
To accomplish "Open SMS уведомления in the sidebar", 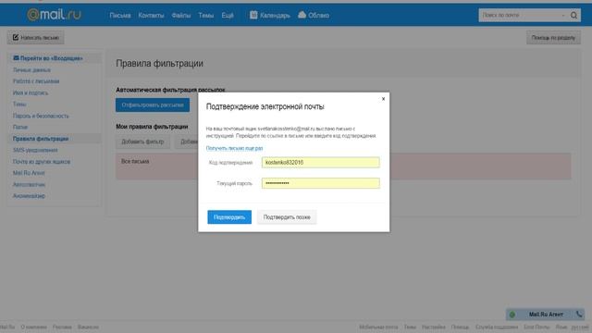I will tap(35, 150).
